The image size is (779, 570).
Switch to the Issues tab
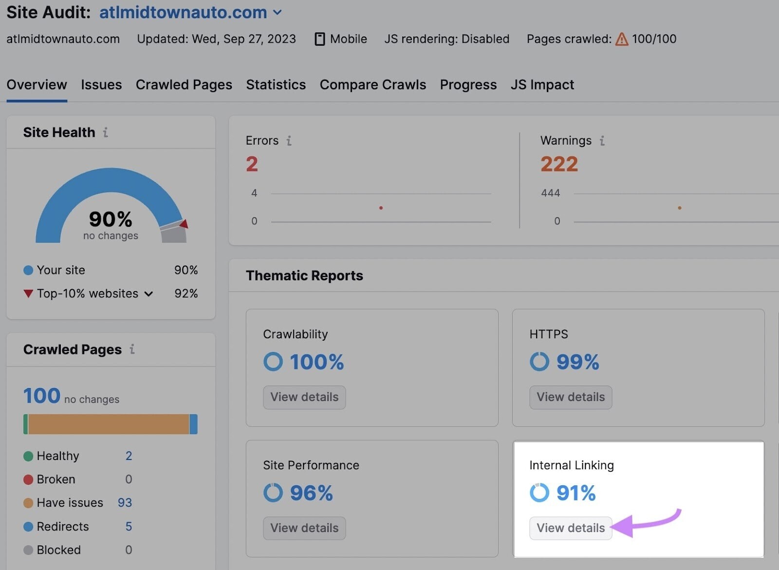(x=101, y=85)
